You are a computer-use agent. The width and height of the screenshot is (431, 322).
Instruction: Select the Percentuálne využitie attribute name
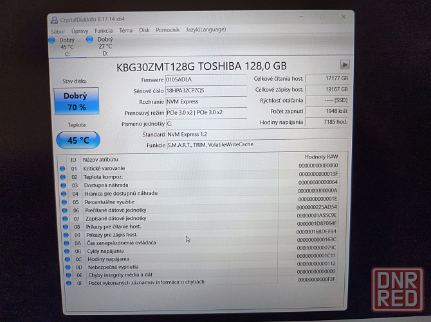click(x=109, y=202)
